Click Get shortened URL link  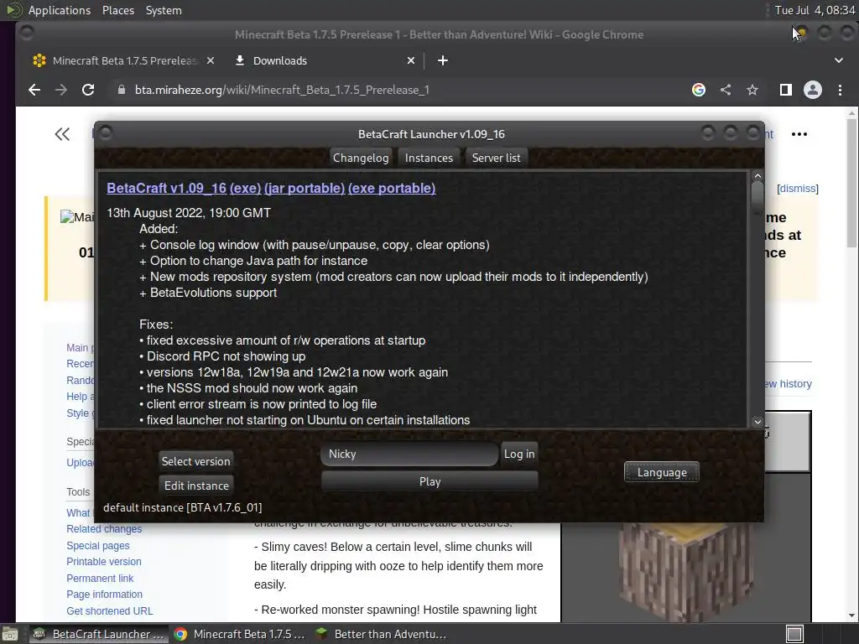pos(110,610)
